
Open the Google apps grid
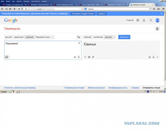pyautogui.click(x=138, y=20)
